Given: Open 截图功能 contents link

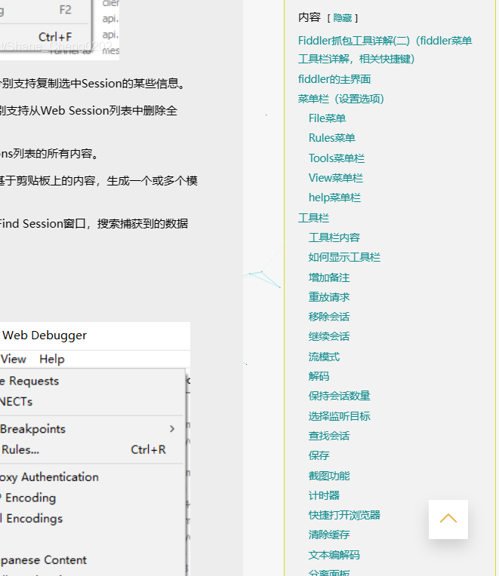Looking at the screenshot, I should pyautogui.click(x=329, y=476).
